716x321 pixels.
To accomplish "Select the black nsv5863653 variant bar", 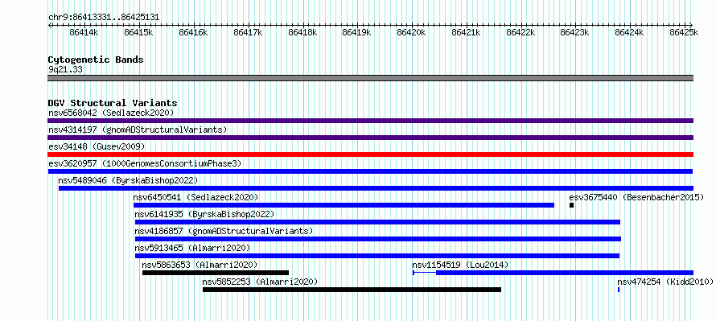I will click(216, 273).
